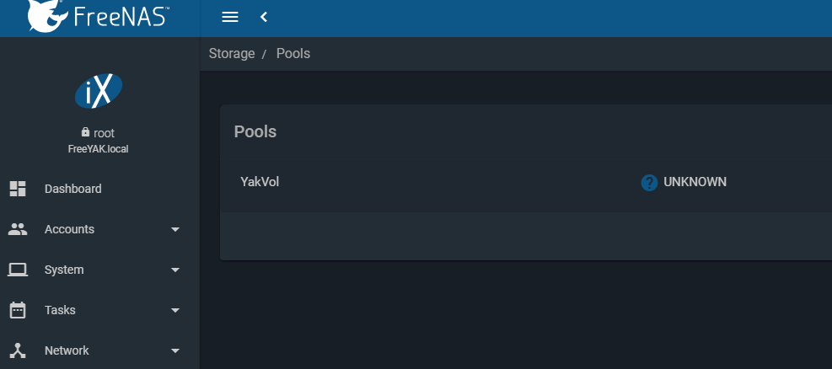Expand System using its dropdown arrow
Screen dimensions: 832x369
(175, 270)
